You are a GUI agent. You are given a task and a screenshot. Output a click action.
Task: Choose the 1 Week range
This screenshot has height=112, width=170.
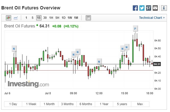pos(31,104)
